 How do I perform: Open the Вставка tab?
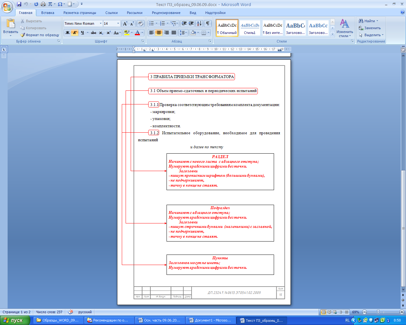tap(48, 13)
